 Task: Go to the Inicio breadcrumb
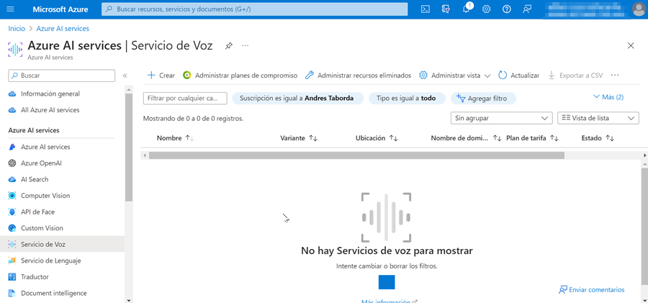(x=17, y=29)
